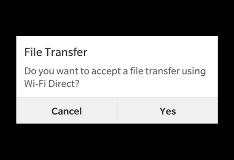Tap the black area right of the dialog

pos(226,80)
